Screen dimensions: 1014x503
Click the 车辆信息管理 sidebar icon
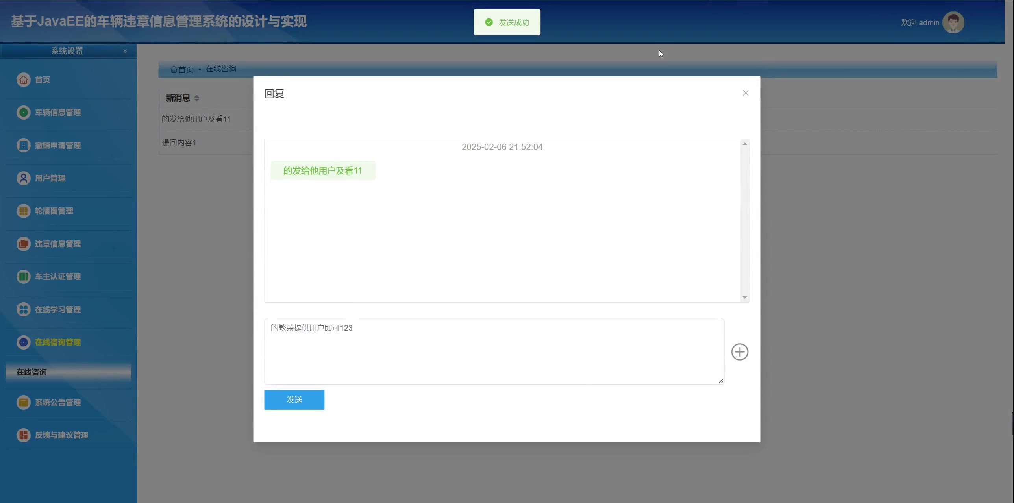coord(24,113)
